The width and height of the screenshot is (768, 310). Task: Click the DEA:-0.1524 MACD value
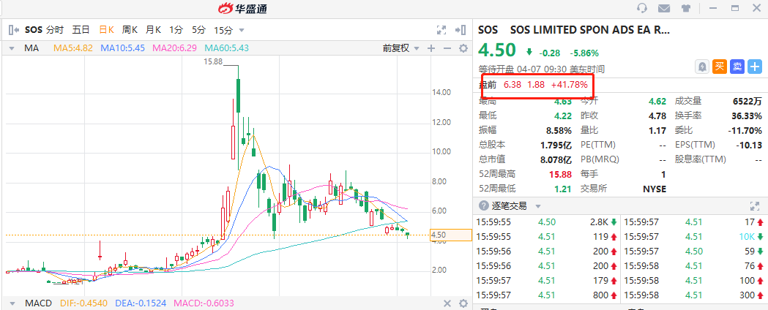click(x=141, y=303)
